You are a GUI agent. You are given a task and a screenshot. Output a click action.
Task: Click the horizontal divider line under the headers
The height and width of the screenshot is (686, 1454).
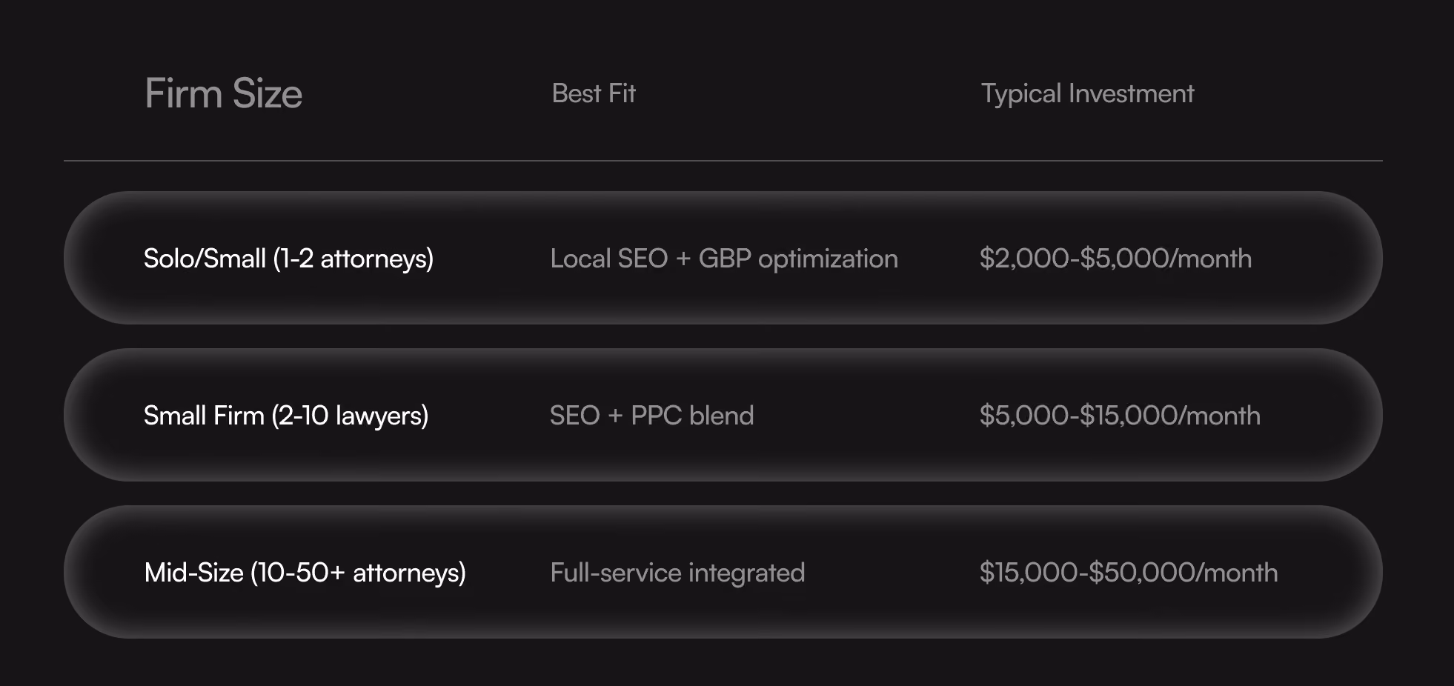point(723,161)
